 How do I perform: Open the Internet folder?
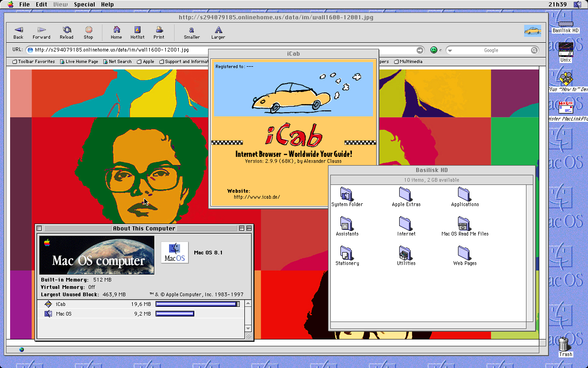406,226
